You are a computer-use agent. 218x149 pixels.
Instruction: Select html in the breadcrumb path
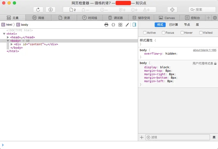(7, 25)
